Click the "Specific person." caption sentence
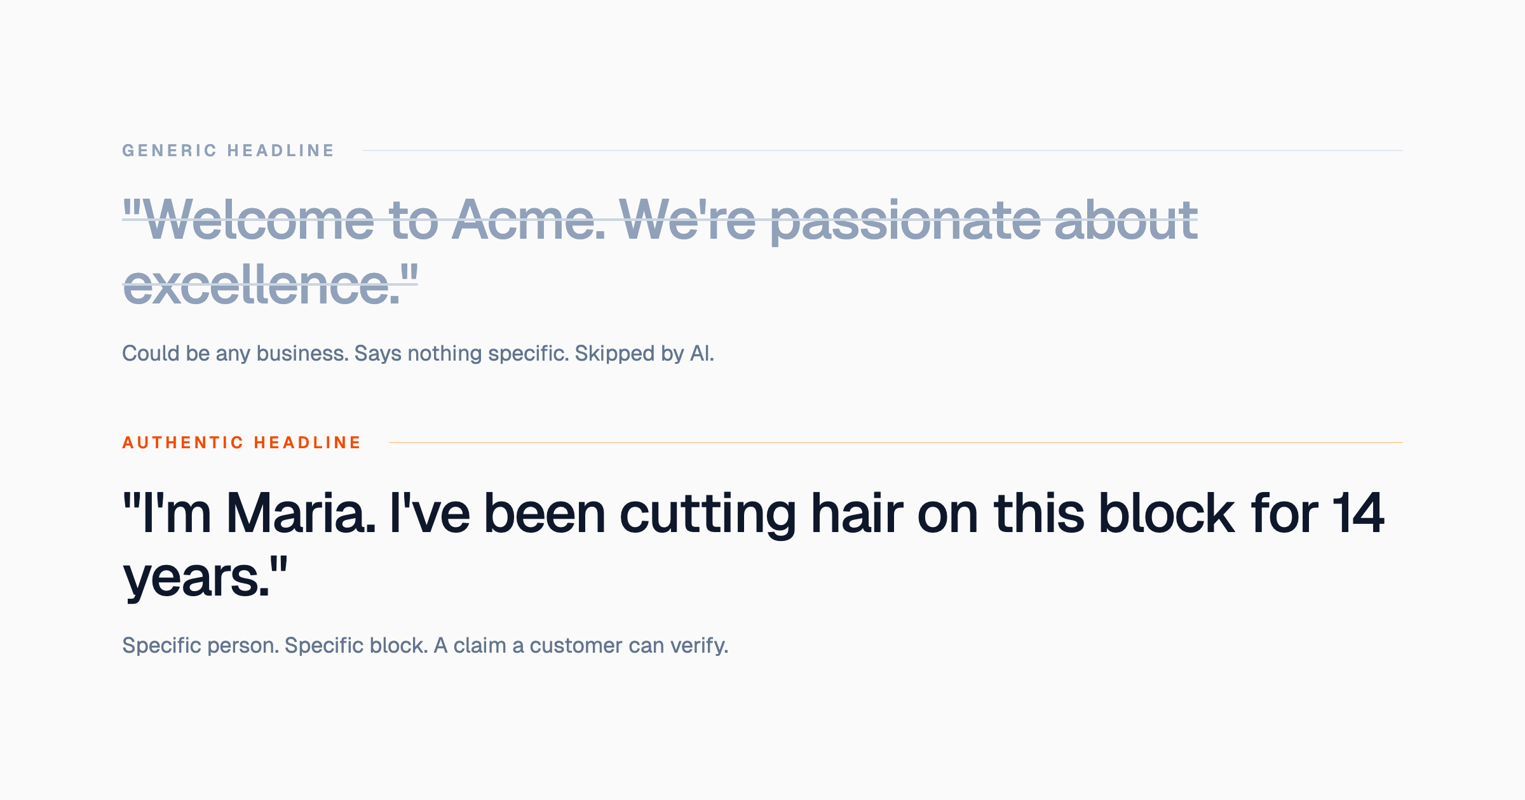The width and height of the screenshot is (1525, 800). pos(200,645)
